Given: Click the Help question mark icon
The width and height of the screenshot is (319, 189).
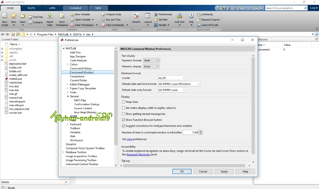Looking at the screenshot, I should [x=191, y=16].
